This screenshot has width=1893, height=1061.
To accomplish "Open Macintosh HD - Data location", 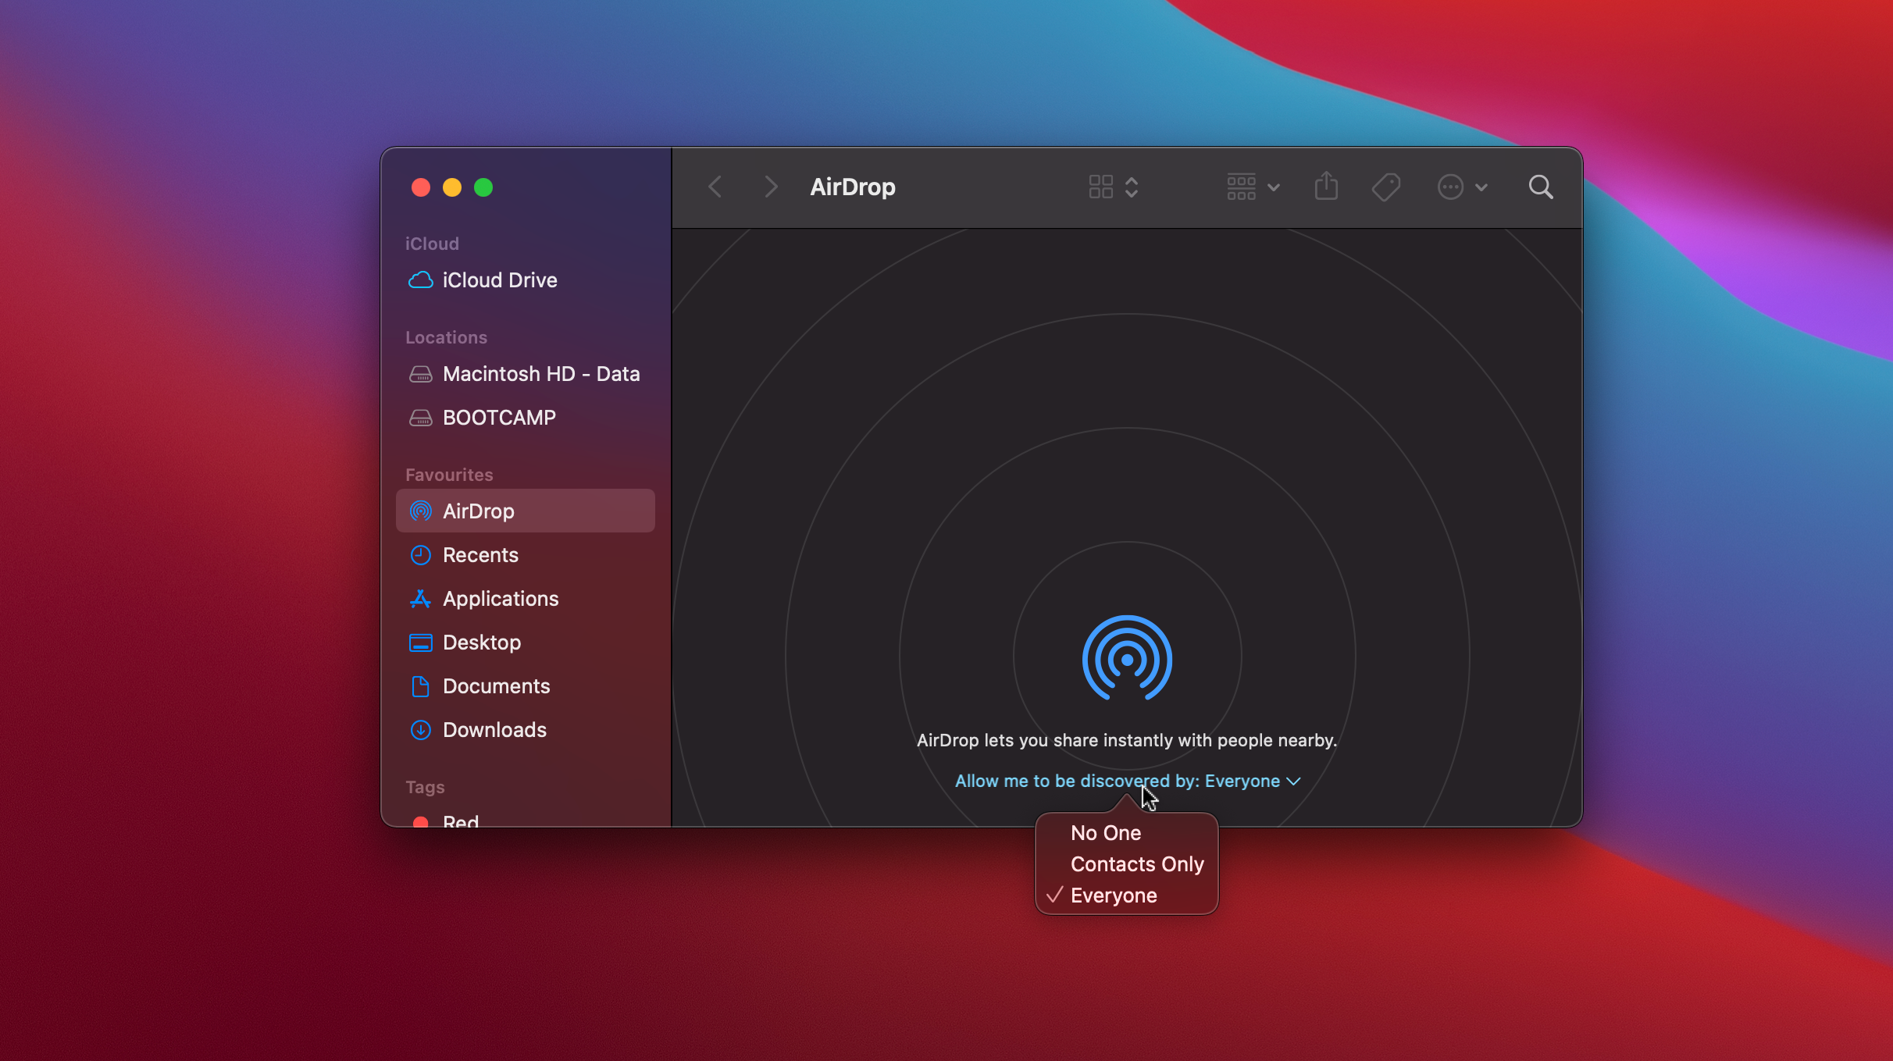I will click(x=526, y=374).
